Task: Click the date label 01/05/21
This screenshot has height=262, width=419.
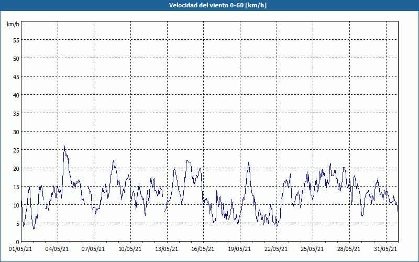Action: [20, 249]
